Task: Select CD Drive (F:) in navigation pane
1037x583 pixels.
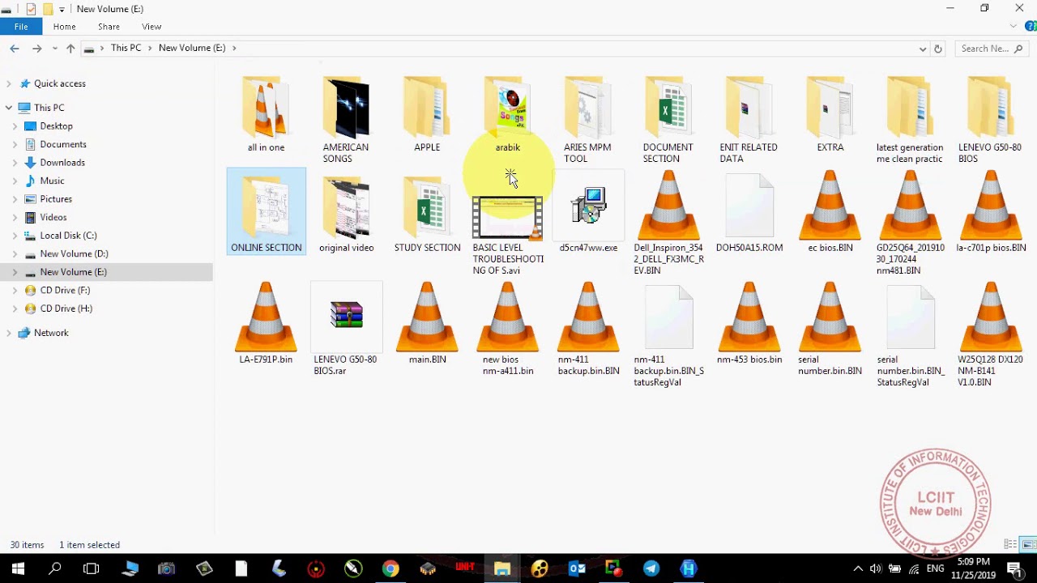Action: (65, 290)
